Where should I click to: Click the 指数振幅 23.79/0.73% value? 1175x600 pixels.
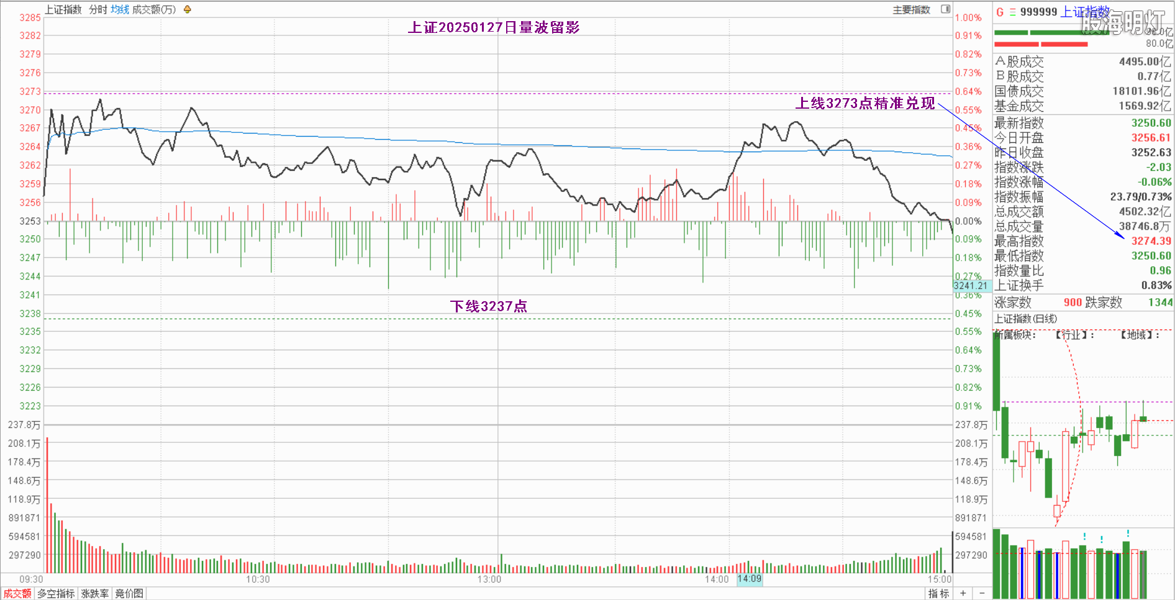click(1141, 197)
